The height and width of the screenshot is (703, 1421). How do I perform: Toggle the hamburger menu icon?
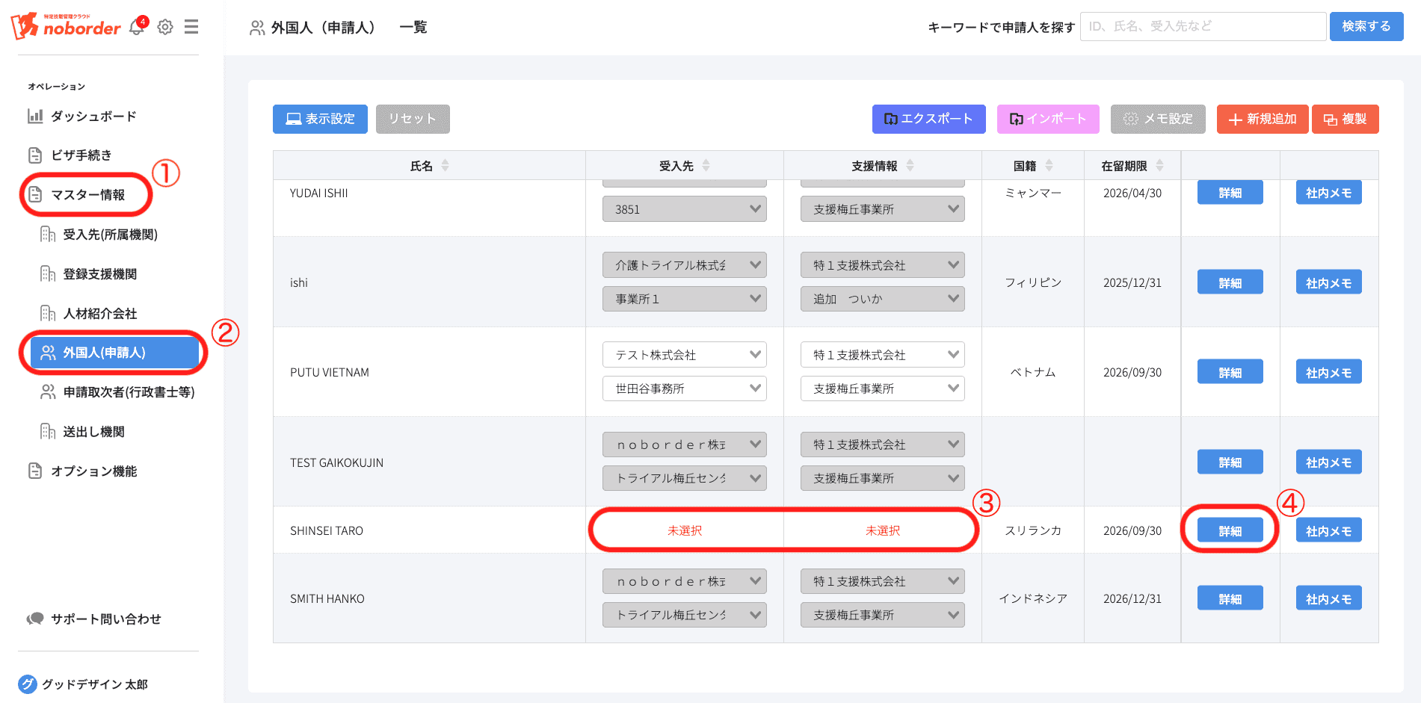click(191, 27)
